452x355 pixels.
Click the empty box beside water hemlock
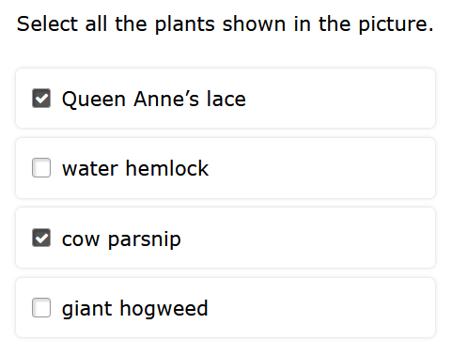41,168
